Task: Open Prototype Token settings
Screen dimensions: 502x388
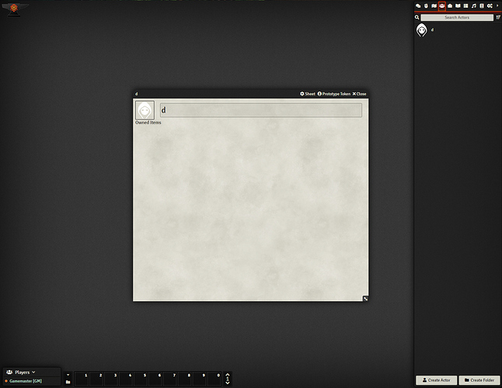Action: [334, 94]
